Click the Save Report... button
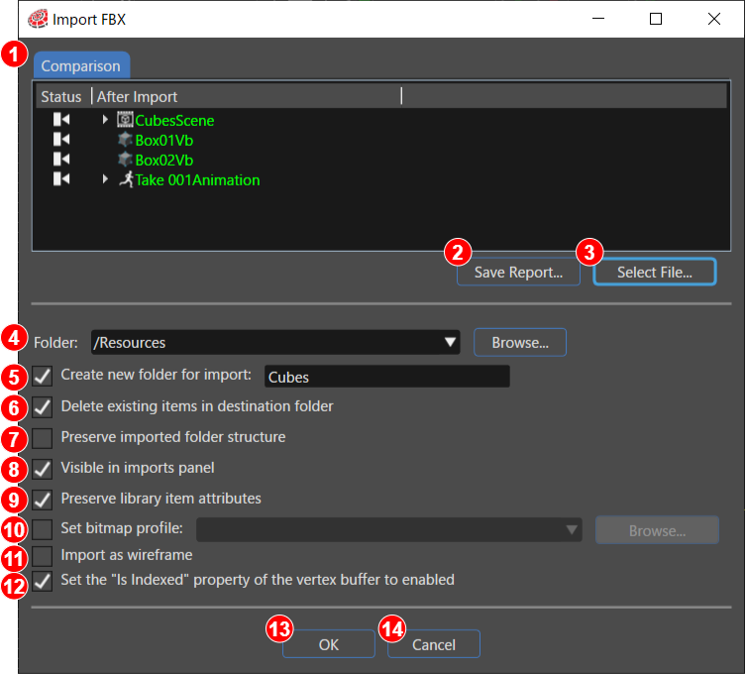 518,273
